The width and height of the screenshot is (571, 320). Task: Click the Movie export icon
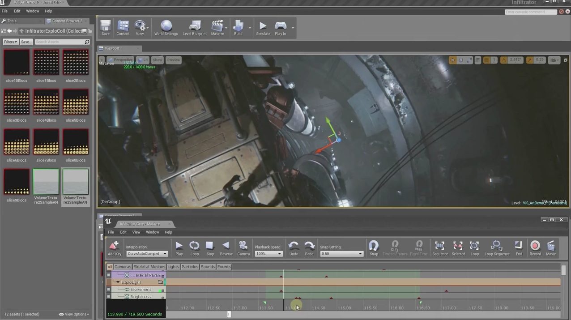(551, 248)
